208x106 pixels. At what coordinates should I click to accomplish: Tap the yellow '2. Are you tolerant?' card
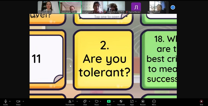pos(103,60)
